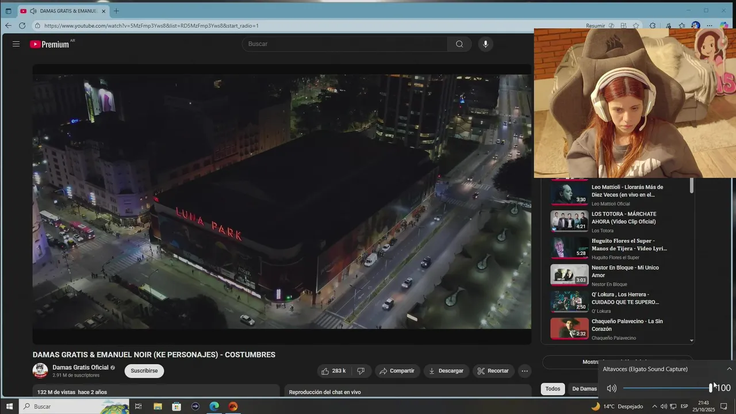Click the main video player area
736x414 pixels.
tap(282, 204)
